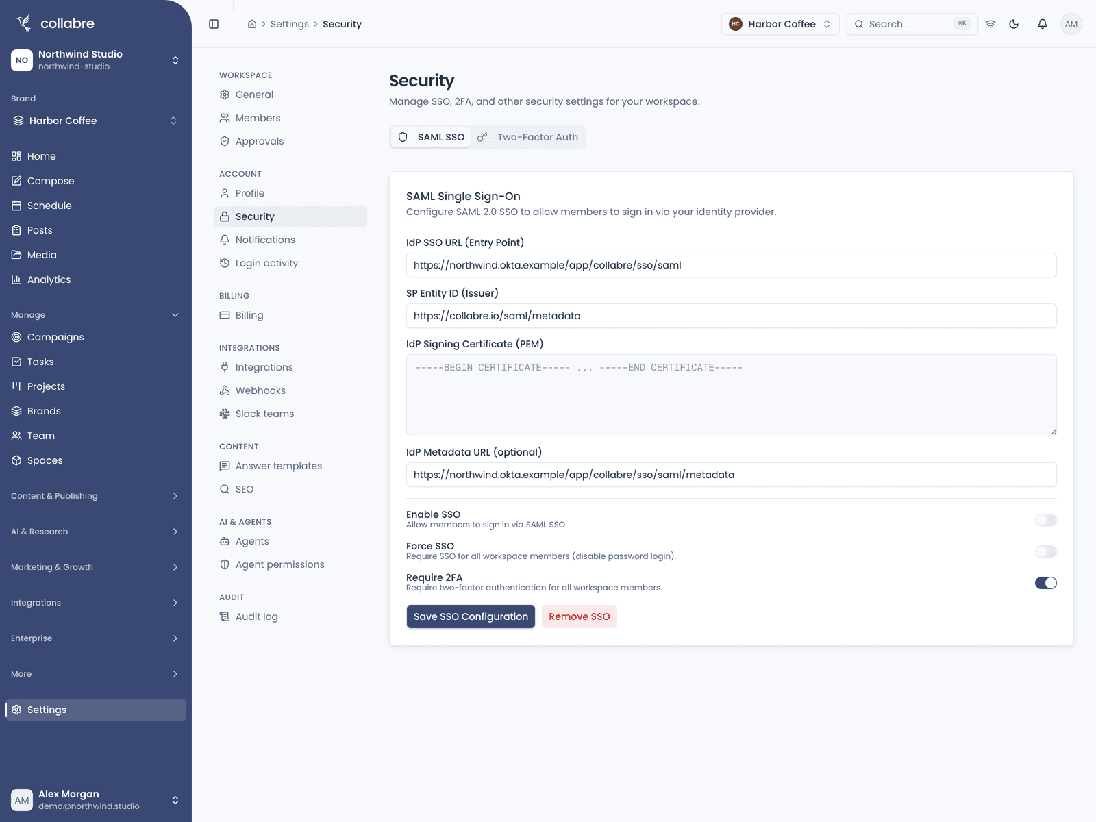The width and height of the screenshot is (1096, 822).
Task: Open Audit log settings
Action: click(x=290, y=616)
